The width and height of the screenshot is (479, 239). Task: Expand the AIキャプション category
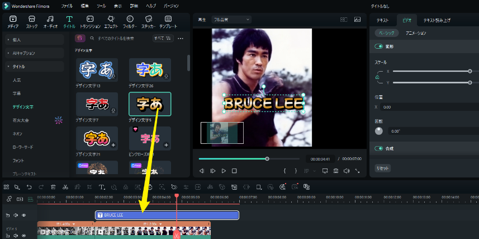[x=35, y=53]
